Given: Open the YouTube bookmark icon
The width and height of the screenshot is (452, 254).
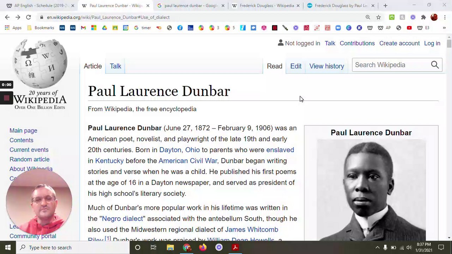Looking at the screenshot, I should tap(409, 28).
